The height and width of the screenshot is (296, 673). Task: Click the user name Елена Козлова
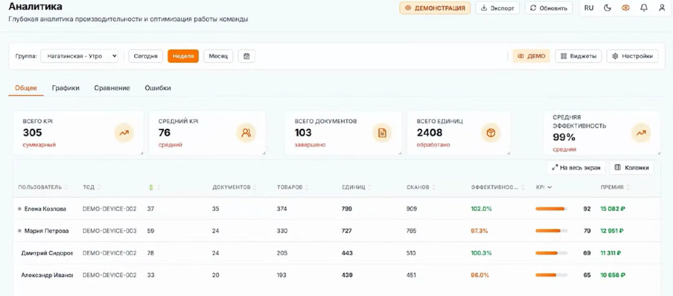click(x=45, y=209)
